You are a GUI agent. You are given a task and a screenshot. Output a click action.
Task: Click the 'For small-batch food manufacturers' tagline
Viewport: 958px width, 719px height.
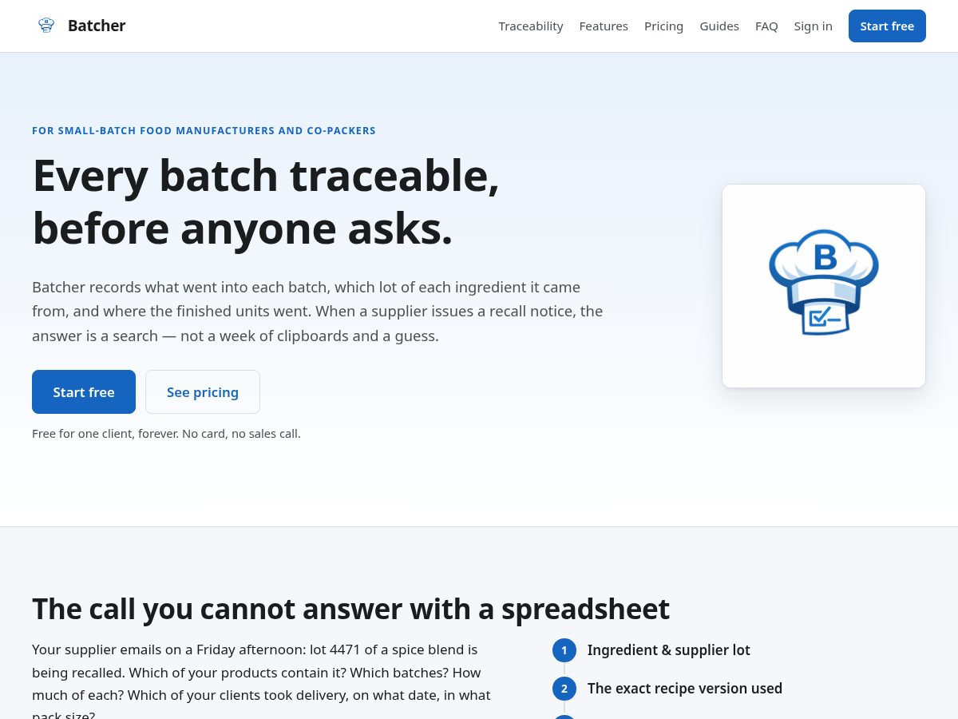pyautogui.click(x=204, y=131)
